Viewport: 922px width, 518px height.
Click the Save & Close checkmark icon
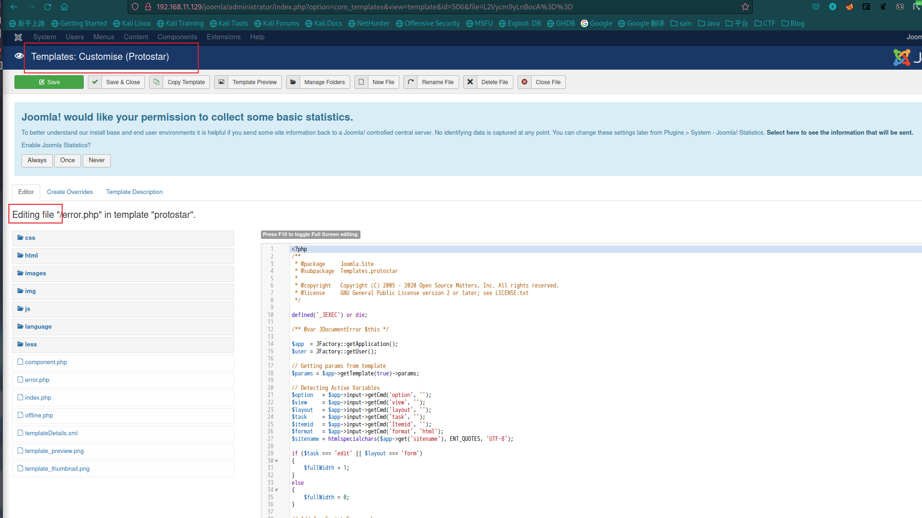tap(95, 82)
